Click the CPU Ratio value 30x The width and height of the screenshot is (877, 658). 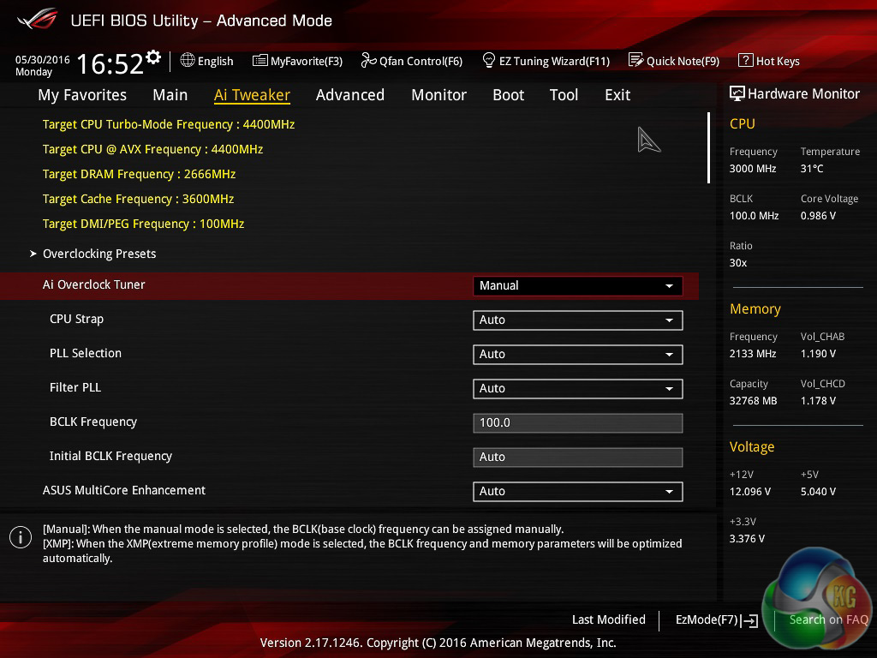coord(738,263)
